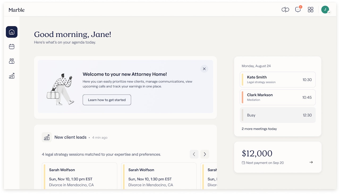340x194 pixels.
Task: Open the Earnings chart sidebar icon
Action: (x=12, y=76)
